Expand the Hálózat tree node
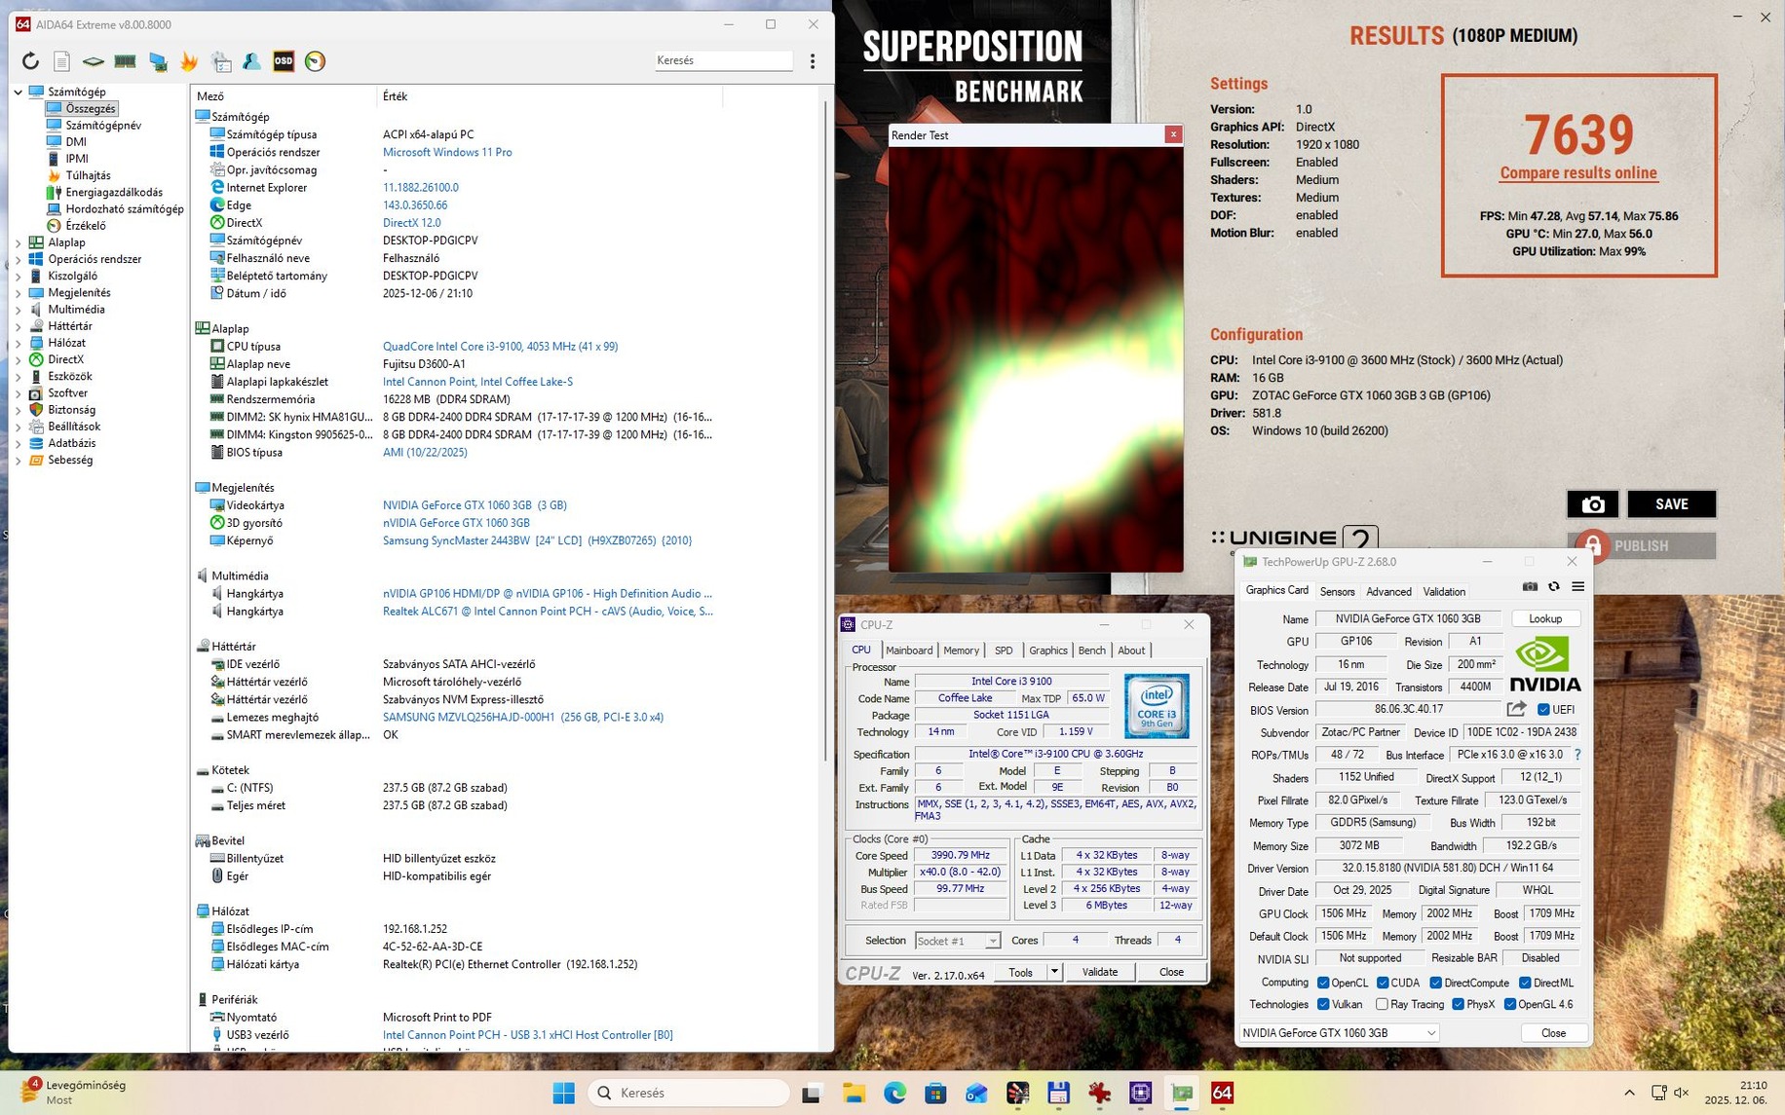Screen dimensions: 1785x1115 click(x=19, y=343)
